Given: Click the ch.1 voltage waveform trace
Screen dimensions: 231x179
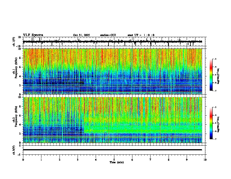Looking at the screenshot, I should [x=113, y=42].
